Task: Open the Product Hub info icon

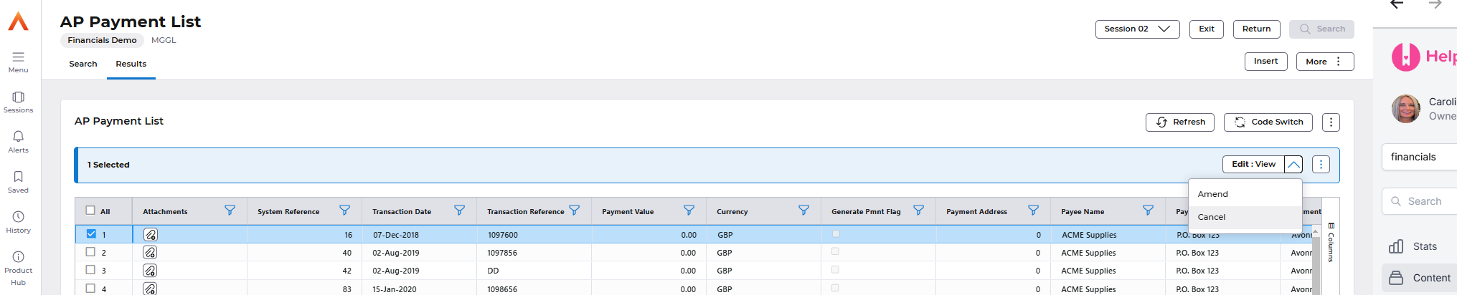Action: point(18,256)
